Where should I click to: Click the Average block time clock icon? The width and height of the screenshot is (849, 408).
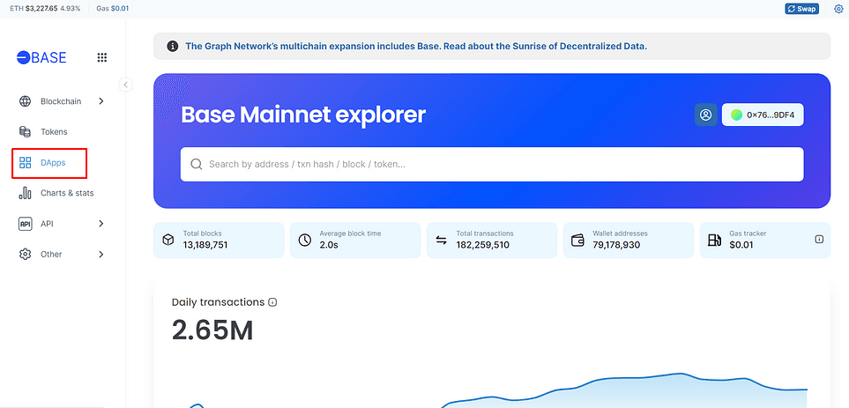pos(305,240)
